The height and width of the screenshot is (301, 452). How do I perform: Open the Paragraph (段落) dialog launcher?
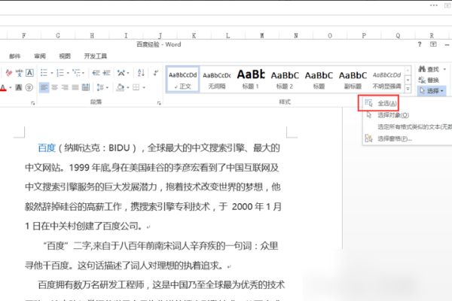pyautogui.click(x=159, y=103)
